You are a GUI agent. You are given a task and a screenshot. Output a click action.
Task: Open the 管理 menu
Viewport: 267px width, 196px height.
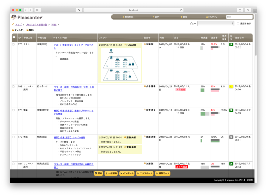[184, 17]
